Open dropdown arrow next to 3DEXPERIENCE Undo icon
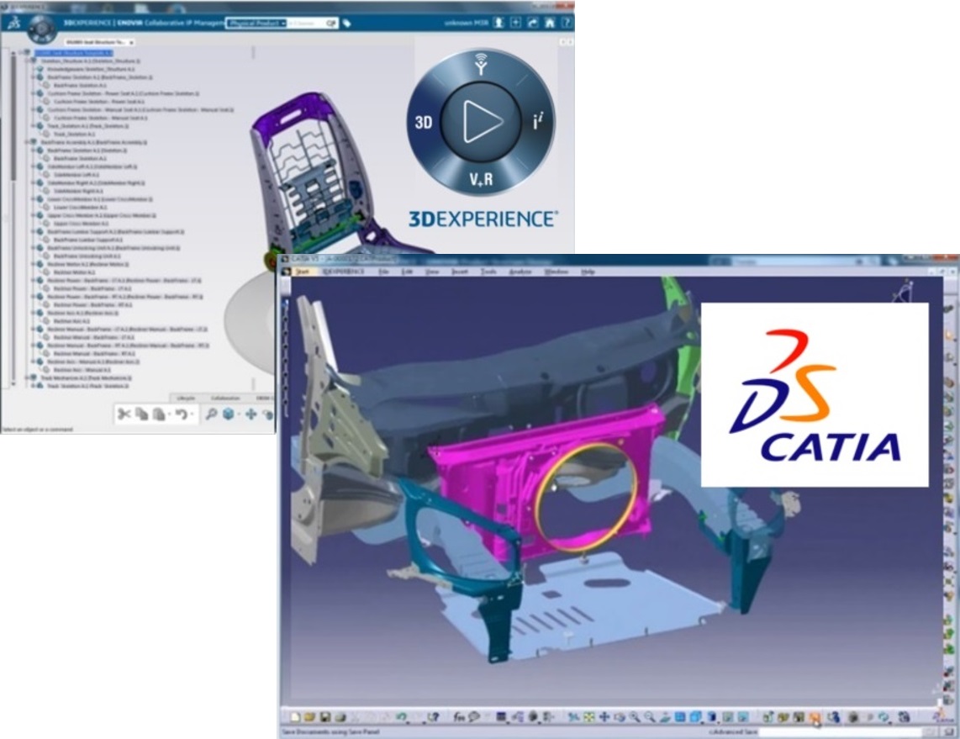This screenshot has width=960, height=739. (x=192, y=414)
